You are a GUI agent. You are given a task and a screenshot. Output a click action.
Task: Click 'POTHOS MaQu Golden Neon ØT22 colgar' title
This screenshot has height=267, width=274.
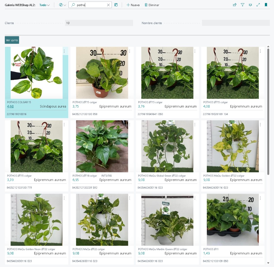pyautogui.click(x=31, y=249)
